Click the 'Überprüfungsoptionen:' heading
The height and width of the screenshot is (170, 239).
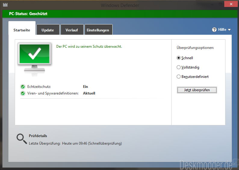pos(195,48)
